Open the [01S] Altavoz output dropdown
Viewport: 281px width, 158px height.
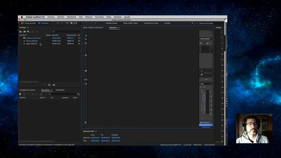pos(206,39)
